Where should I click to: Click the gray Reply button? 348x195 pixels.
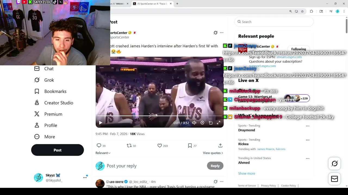point(215,166)
